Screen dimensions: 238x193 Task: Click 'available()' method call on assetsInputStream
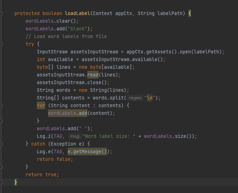click(148, 59)
